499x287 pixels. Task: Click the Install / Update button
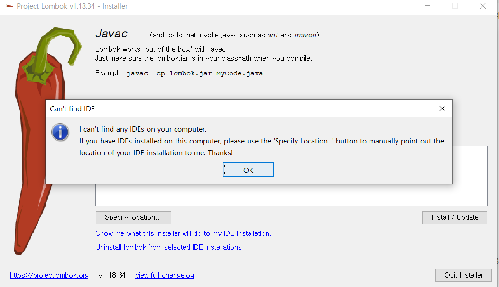pos(454,217)
